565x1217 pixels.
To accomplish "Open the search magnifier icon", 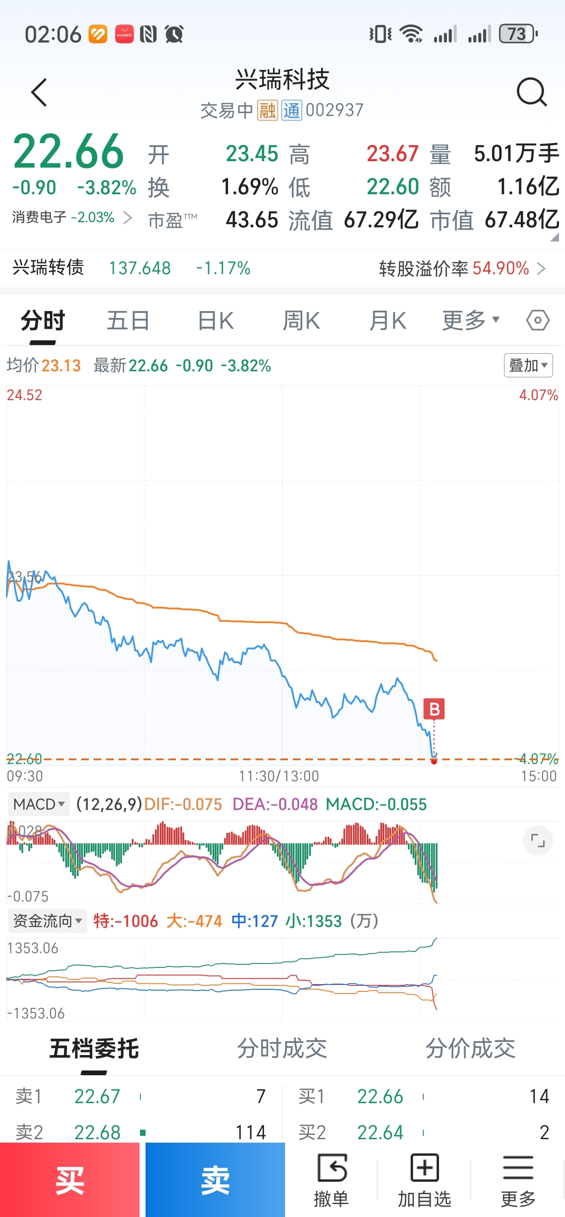I will [532, 92].
